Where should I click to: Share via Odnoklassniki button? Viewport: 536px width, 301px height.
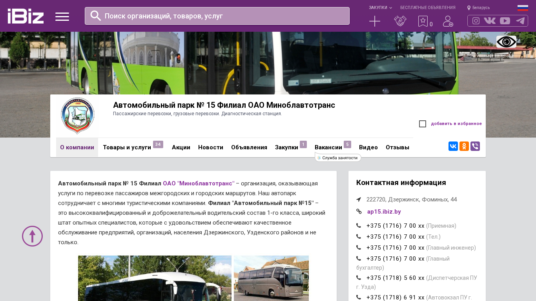tap(464, 146)
